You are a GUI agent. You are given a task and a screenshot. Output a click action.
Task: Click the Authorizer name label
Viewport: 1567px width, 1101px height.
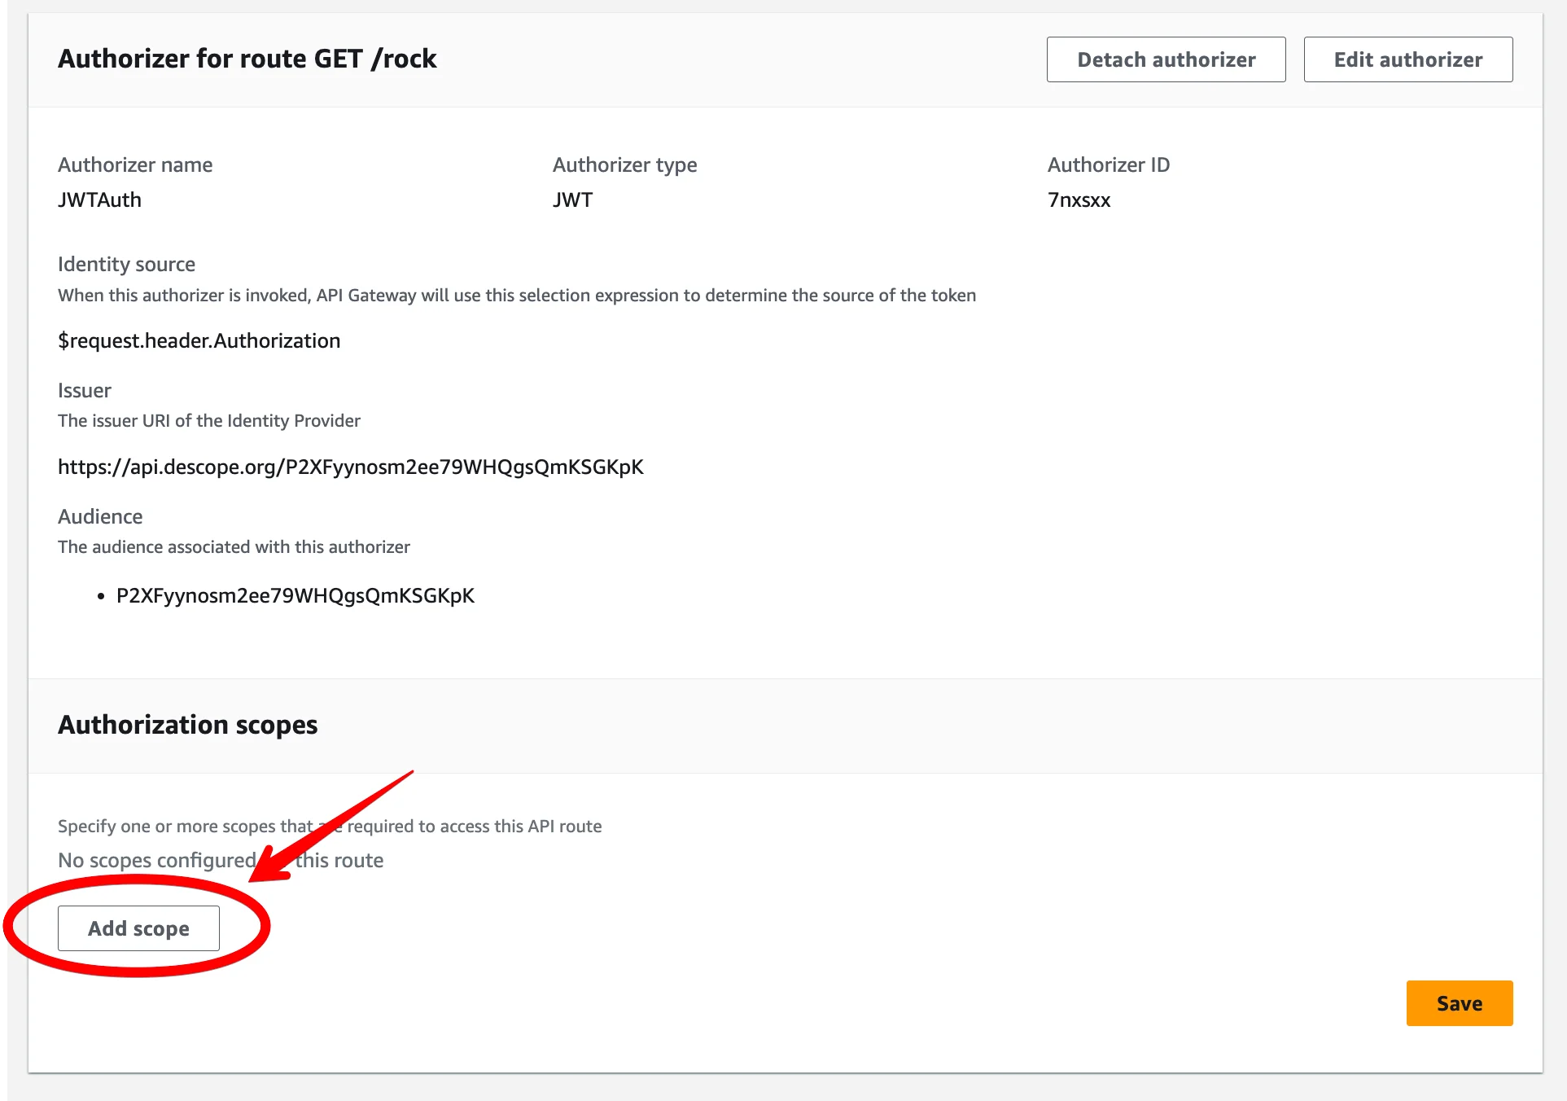[x=135, y=164]
